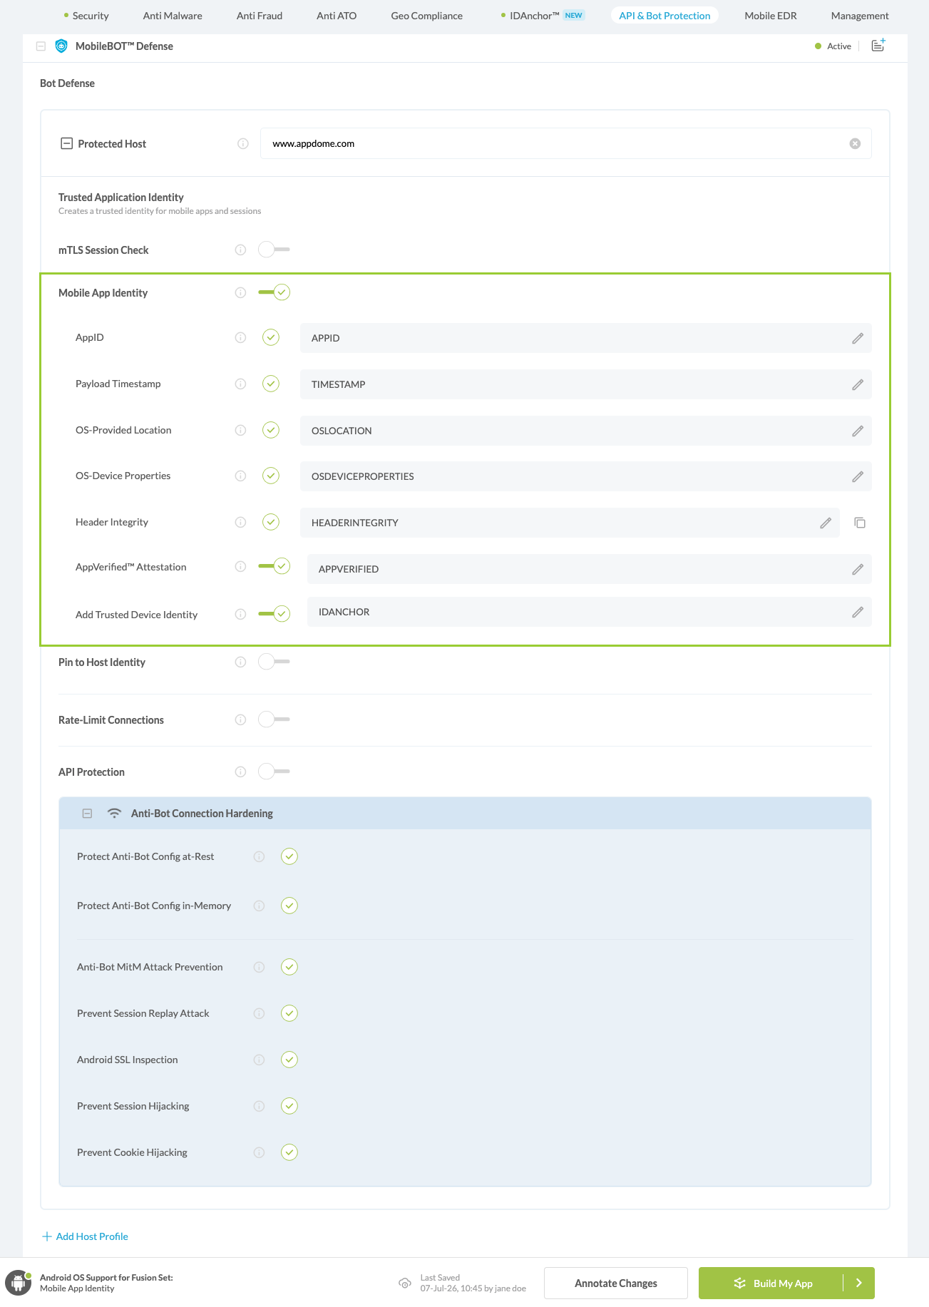Edit the OSDEVICEPROPERTIES value with pencil icon
This screenshot has width=929, height=1307.
point(858,477)
